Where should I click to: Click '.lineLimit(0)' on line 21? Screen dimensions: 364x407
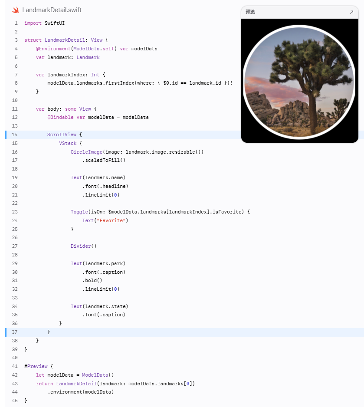pos(101,195)
